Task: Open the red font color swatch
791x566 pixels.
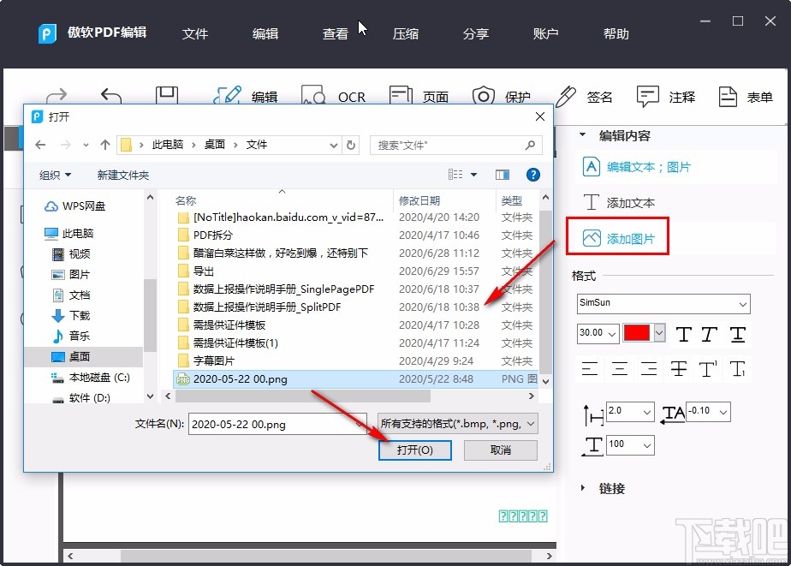Action: [640, 334]
